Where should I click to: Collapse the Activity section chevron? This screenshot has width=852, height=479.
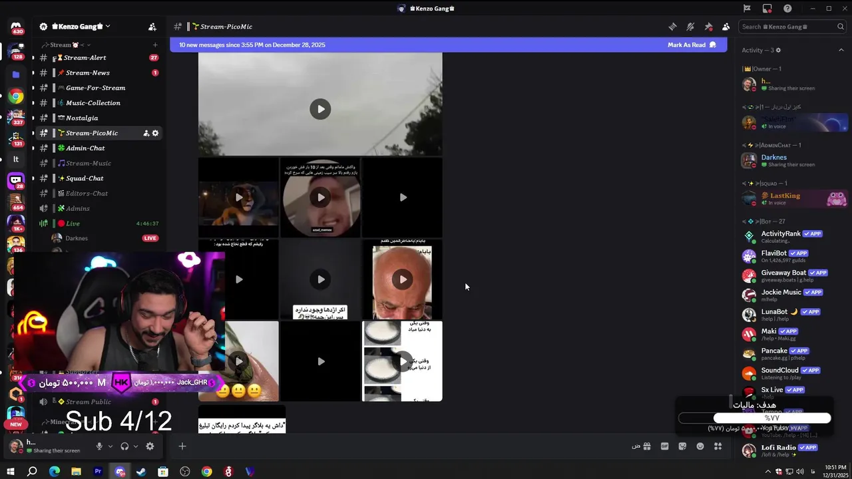coord(841,51)
